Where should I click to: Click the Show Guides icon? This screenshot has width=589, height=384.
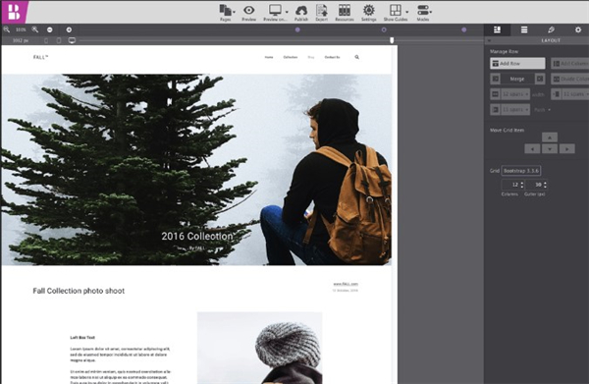(396, 10)
